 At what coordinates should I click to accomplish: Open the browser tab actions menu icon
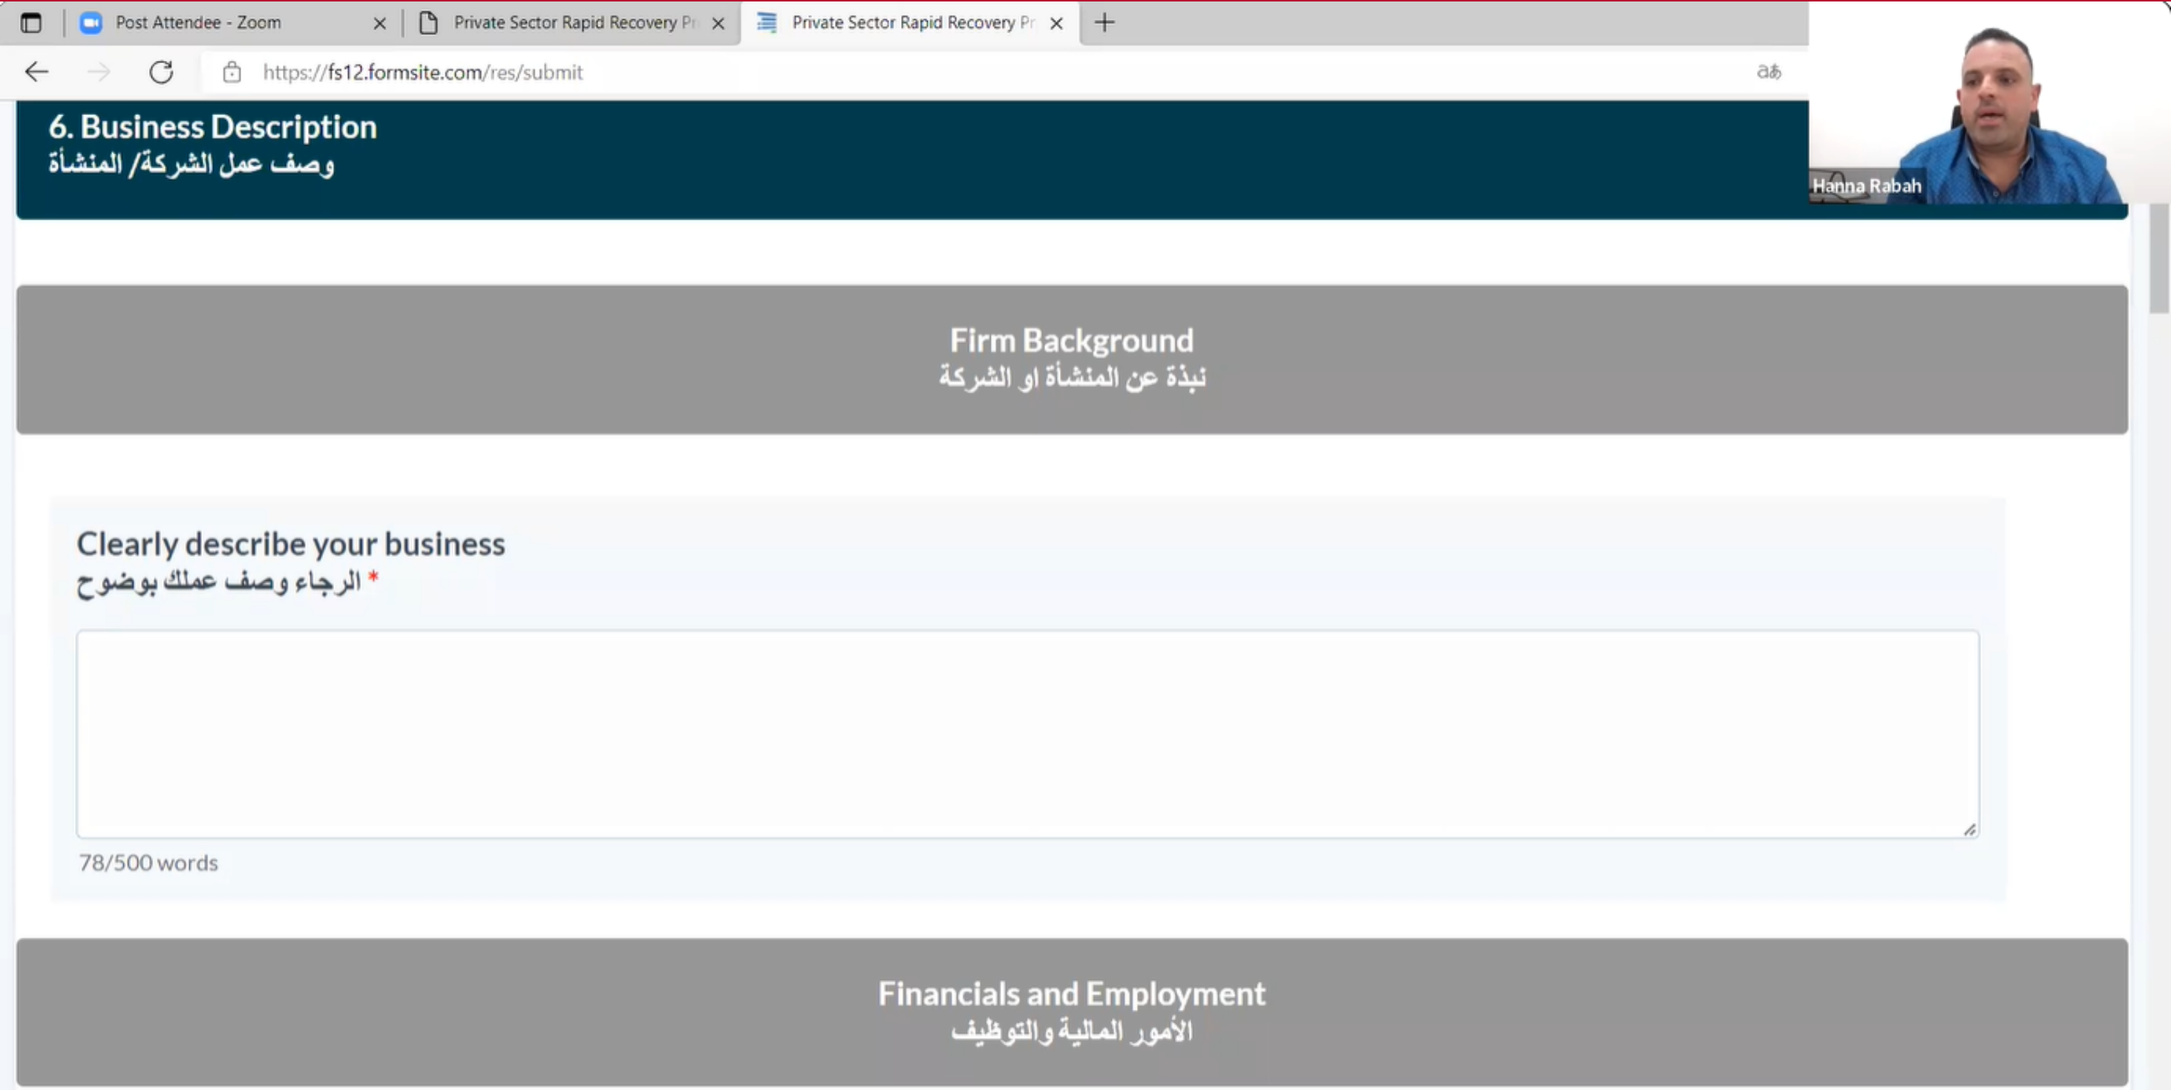click(x=31, y=23)
